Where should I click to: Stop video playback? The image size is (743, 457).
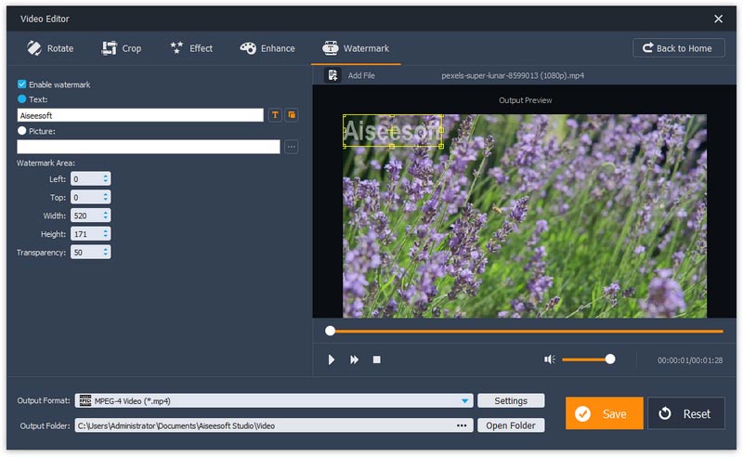coord(377,359)
